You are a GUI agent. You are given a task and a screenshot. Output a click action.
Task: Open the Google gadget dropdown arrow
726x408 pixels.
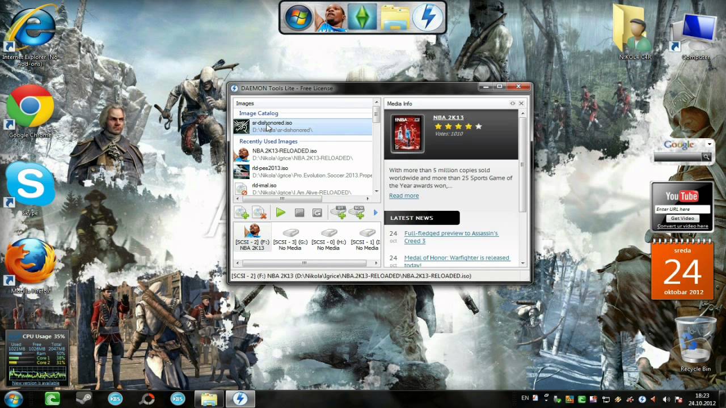coord(710,144)
